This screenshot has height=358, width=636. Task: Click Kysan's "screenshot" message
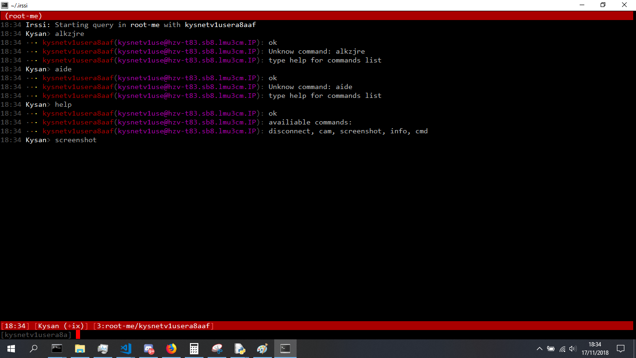(x=76, y=140)
